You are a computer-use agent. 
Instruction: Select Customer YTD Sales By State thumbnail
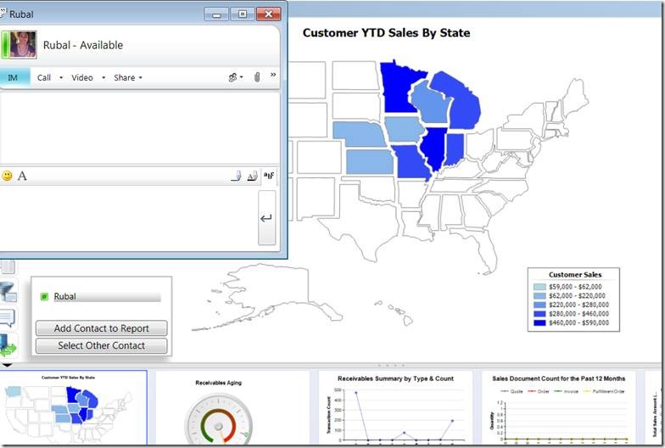pyautogui.click(x=73, y=407)
